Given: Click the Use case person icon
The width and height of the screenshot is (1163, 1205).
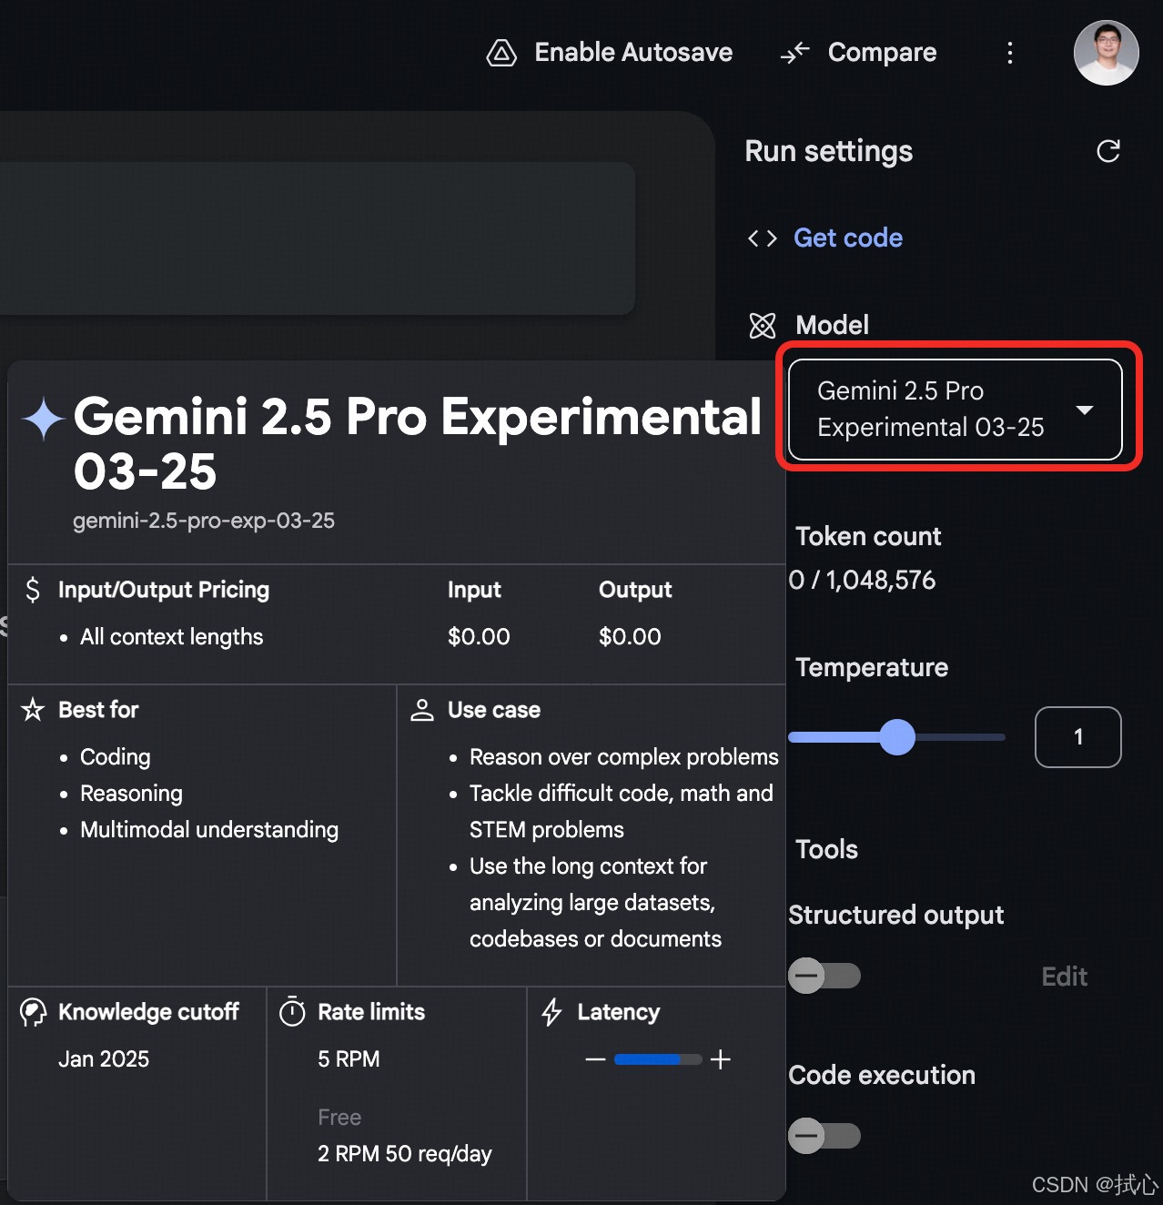Looking at the screenshot, I should (x=422, y=710).
